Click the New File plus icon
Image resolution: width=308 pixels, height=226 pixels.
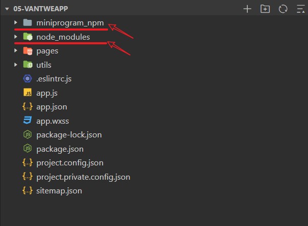pyautogui.click(x=247, y=9)
